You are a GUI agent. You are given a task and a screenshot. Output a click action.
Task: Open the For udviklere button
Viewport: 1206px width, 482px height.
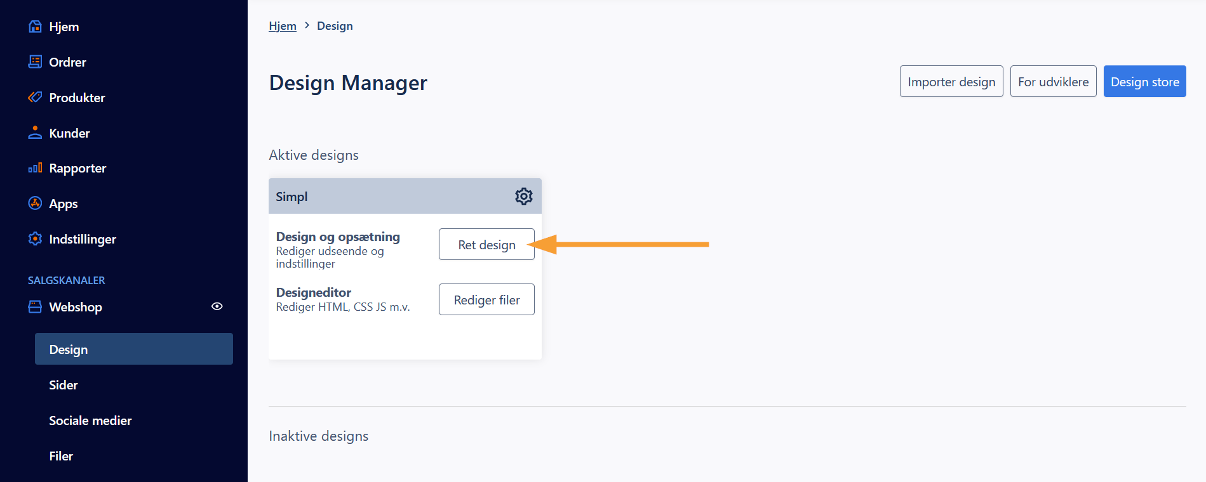1053,82
